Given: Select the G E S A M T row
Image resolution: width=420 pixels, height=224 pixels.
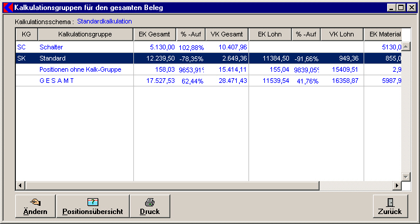Looking at the screenshot, I should [x=209, y=81].
